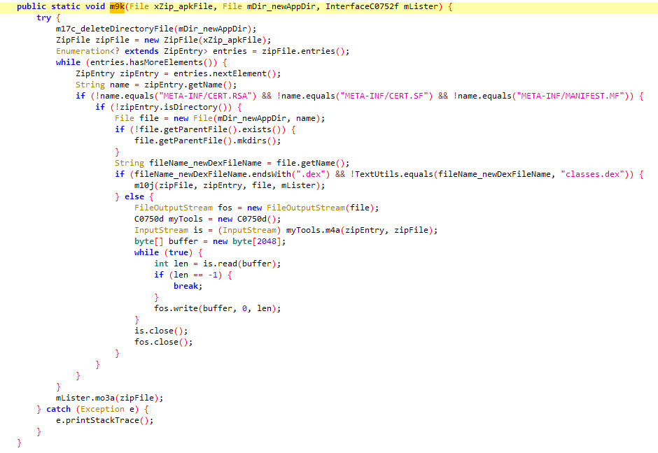Click the true keyword in while loop
658x453 pixels.
(x=178, y=252)
